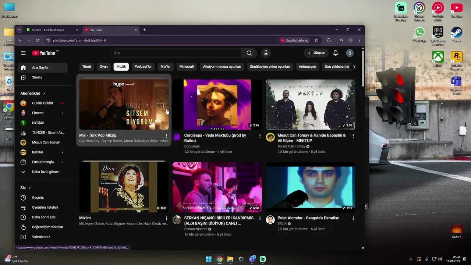Expand the Abonelikler section chevron

tap(44, 93)
